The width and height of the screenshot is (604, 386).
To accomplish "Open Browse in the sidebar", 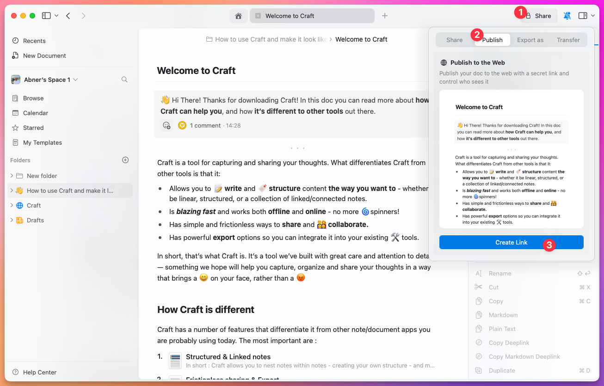I will coord(32,98).
